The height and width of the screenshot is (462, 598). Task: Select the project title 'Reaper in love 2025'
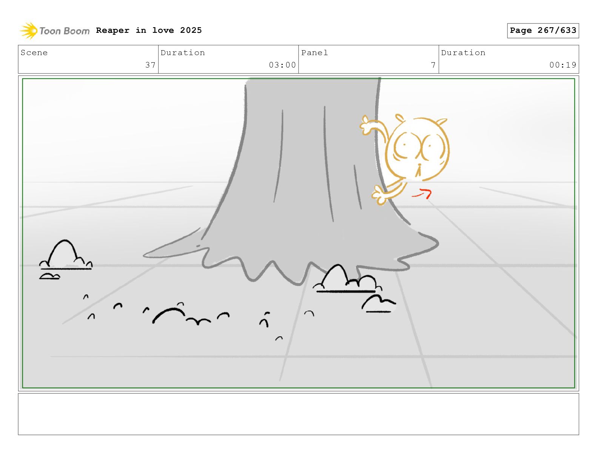click(149, 30)
